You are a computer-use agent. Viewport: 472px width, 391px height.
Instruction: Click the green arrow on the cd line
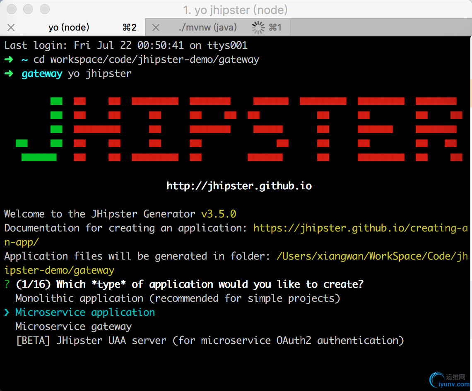(x=9, y=60)
